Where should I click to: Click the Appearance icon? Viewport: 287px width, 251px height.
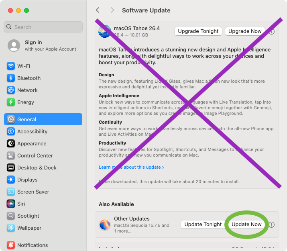(x=11, y=143)
